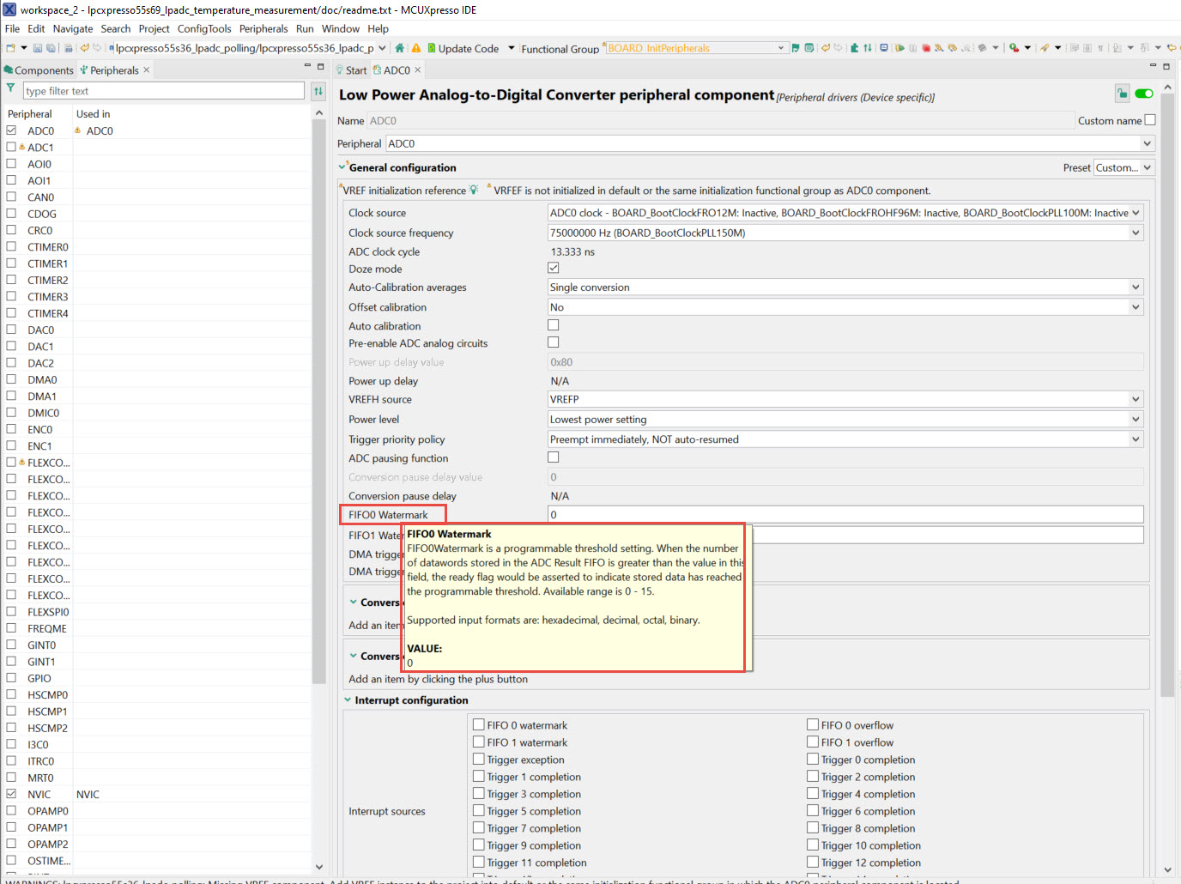The height and width of the screenshot is (884, 1181).
Task: Collapse the Interrupt configuration section
Action: (x=347, y=699)
